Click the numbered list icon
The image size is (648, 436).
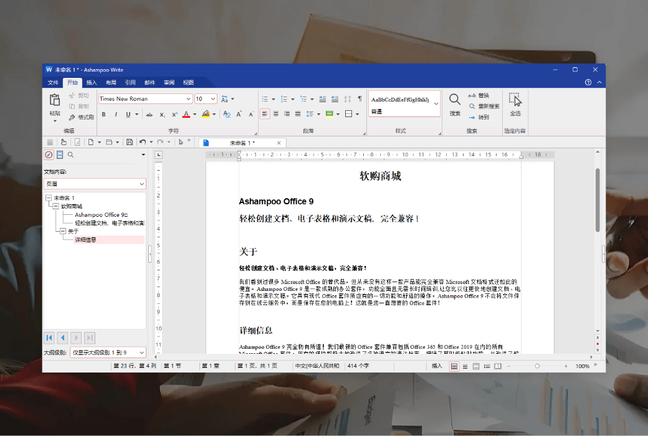tap(284, 99)
